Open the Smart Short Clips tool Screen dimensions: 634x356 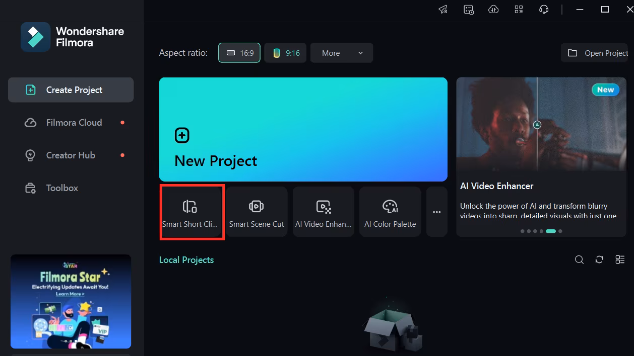(190, 212)
